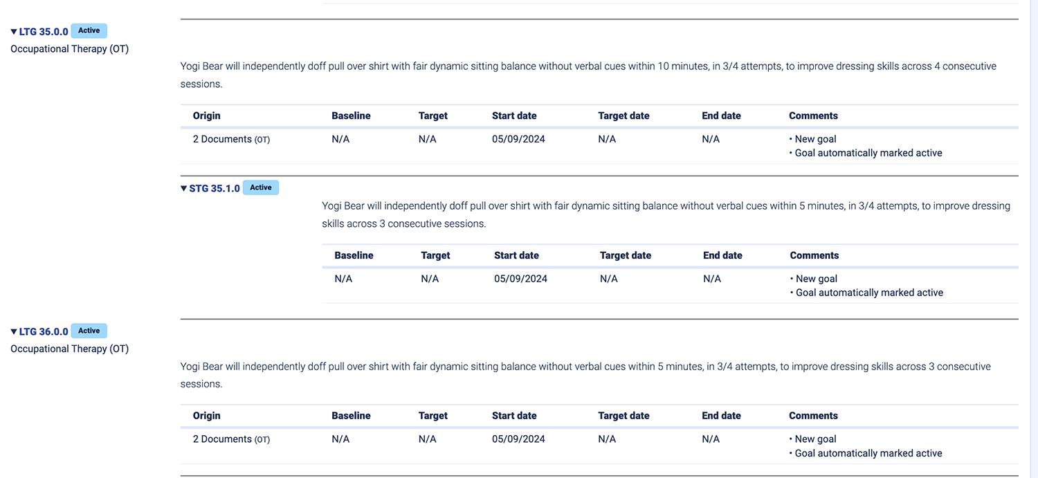The image size is (1038, 478).
Task: Open 2 Documents origin for LTG 35.0.0
Action: (x=222, y=139)
